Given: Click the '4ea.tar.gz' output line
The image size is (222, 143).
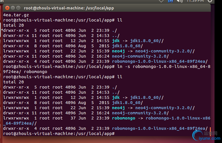Looking at the screenshot, I should point(16,15).
